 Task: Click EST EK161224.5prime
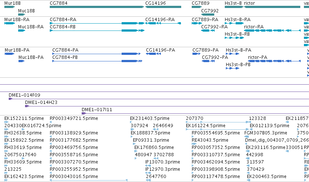(206, 126)
